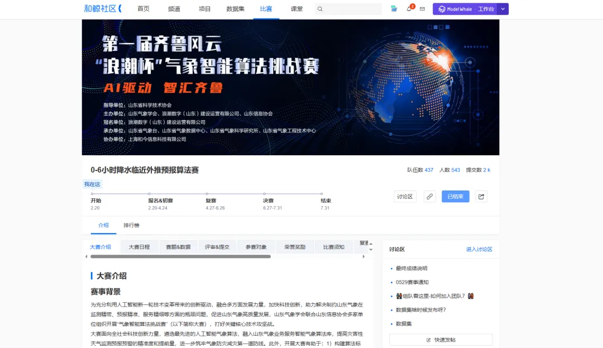Go to 首页 in top navigation
This screenshot has height=348, width=603.
click(x=143, y=9)
